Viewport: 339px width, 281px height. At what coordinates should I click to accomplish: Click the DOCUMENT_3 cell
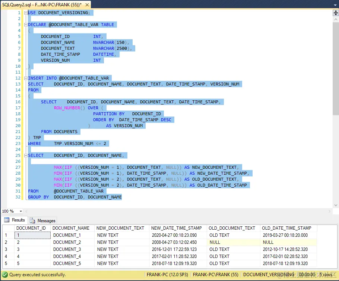click(x=72, y=249)
